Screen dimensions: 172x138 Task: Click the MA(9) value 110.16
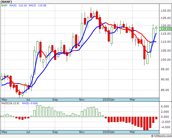[x=23, y=6]
